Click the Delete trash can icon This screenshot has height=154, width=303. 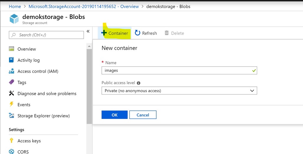pos(167,33)
